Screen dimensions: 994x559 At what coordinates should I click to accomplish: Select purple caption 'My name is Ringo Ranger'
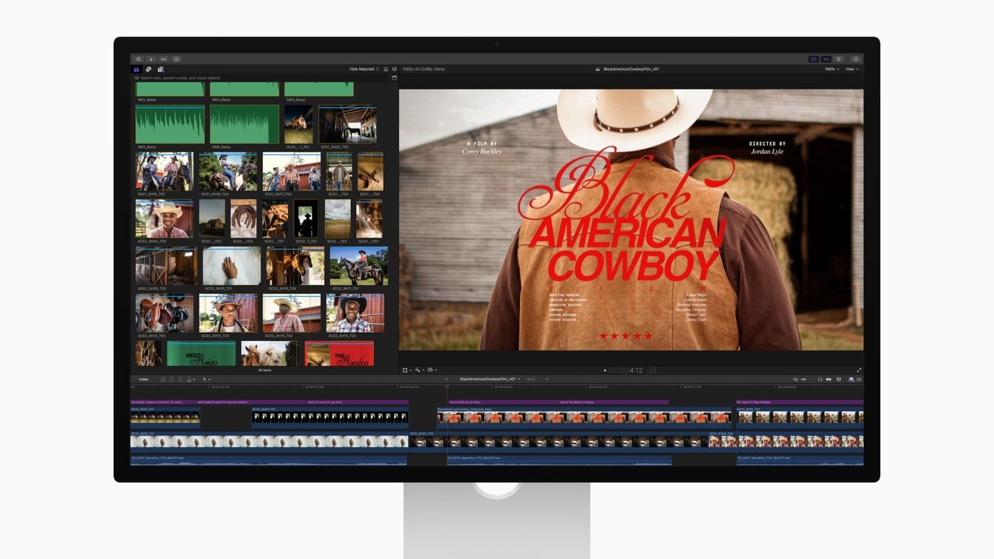pos(800,402)
